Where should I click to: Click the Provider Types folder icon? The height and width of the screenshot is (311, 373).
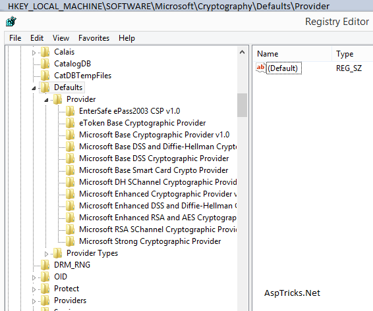(57, 253)
